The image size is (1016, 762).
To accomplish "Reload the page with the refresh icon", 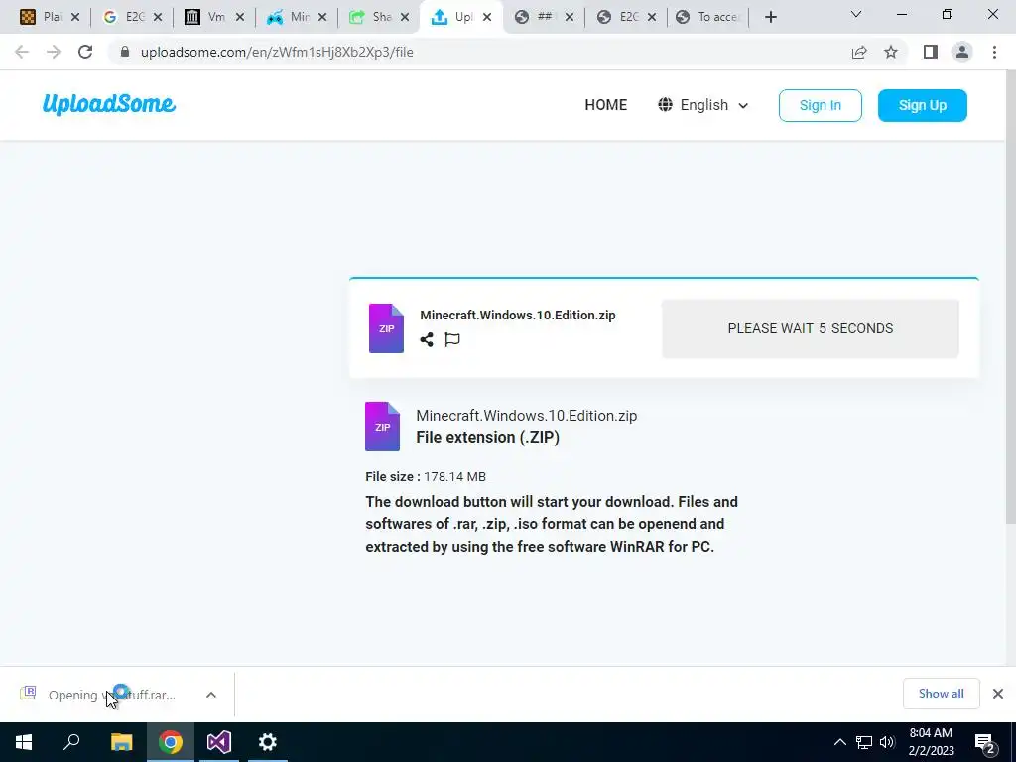I will tap(85, 52).
